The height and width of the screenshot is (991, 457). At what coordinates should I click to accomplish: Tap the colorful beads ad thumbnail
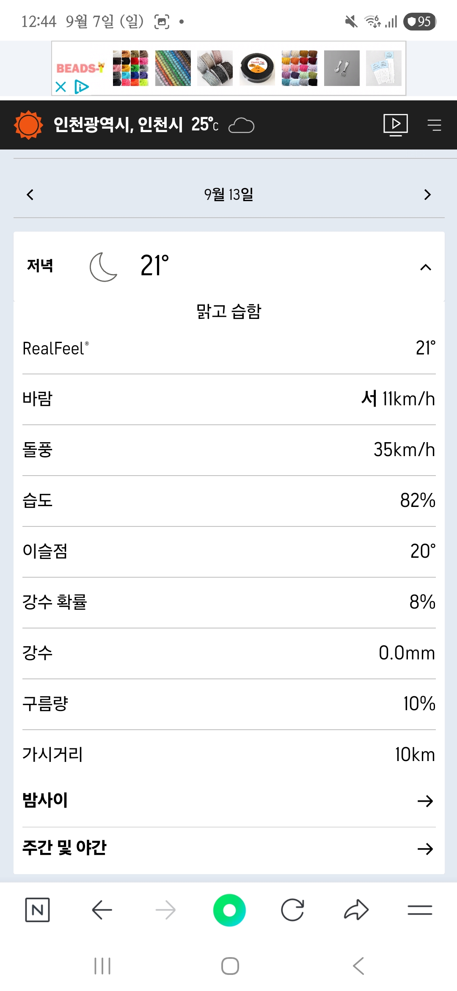130,68
